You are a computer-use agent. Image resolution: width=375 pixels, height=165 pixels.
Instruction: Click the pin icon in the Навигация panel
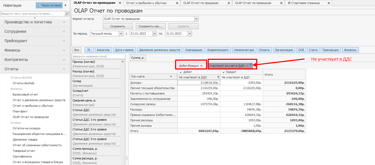65,5
